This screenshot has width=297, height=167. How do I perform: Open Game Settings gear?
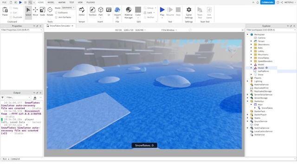(x=189, y=13)
